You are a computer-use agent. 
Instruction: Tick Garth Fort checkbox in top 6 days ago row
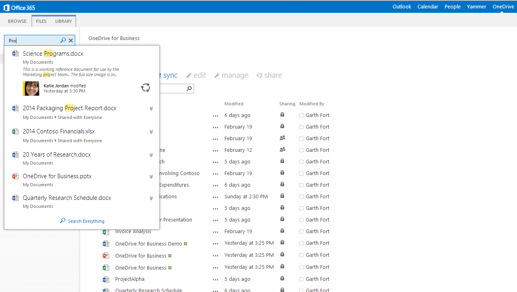(x=301, y=115)
